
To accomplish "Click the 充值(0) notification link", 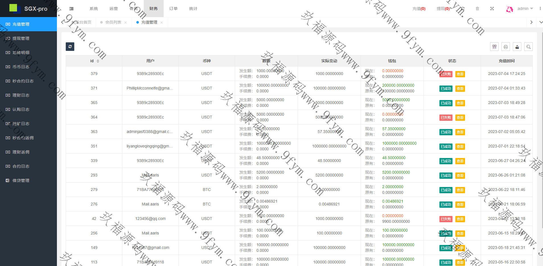I will click(419, 9).
